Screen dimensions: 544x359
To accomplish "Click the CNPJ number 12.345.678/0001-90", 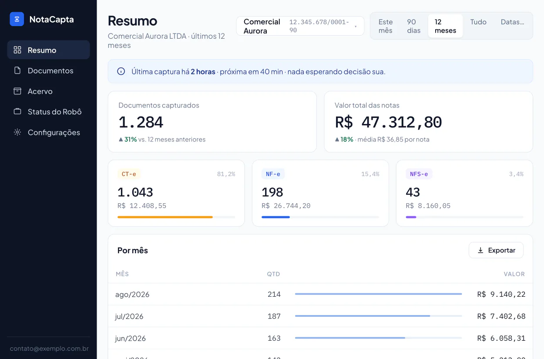I will [319, 26].
